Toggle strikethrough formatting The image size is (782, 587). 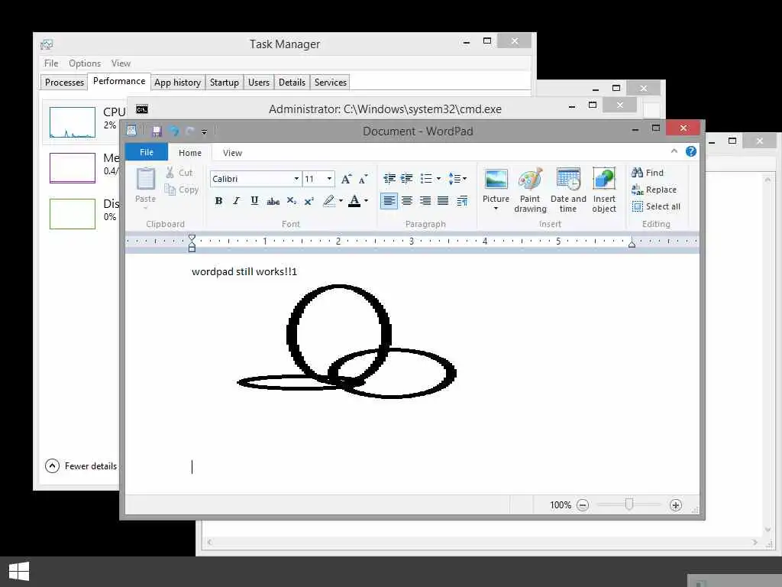tap(273, 201)
